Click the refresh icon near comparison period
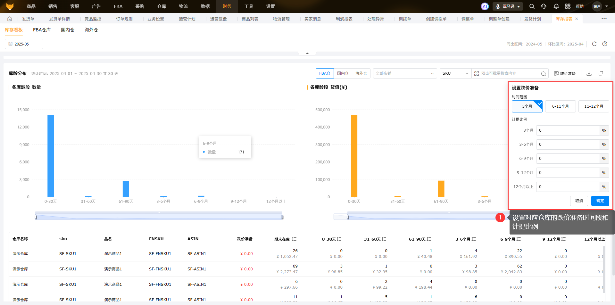Screen dimensions: 615x305 click(x=594, y=44)
